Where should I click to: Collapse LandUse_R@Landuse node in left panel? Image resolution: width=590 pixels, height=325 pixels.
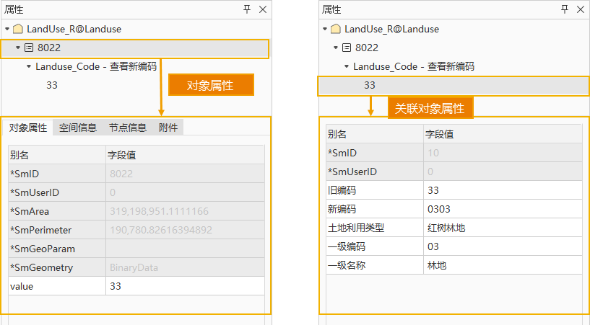(7, 30)
